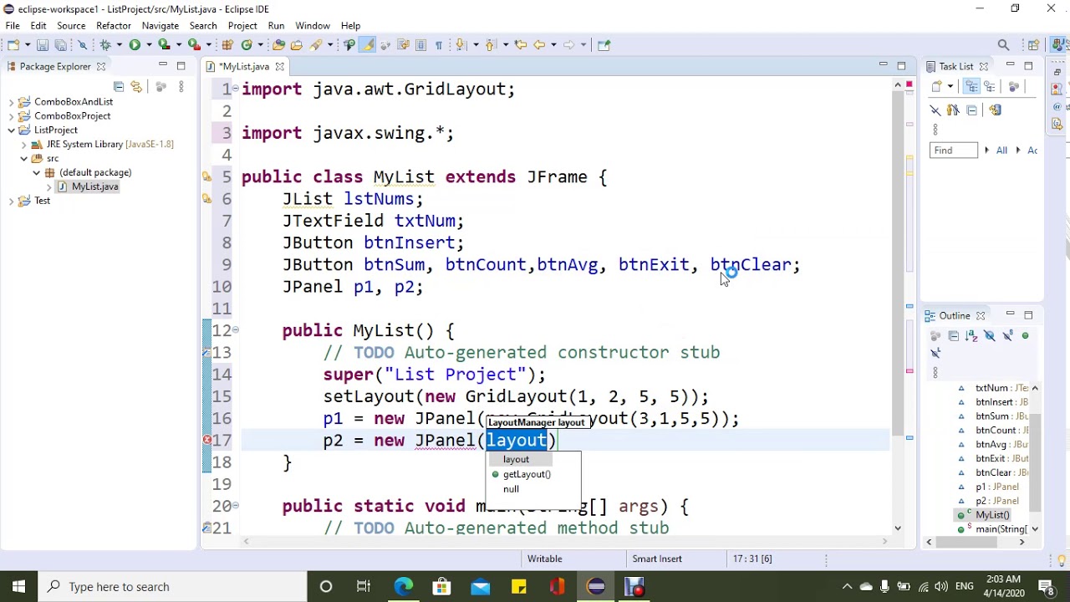
Task: Click the Run External Tools icon
Action: coord(194,44)
